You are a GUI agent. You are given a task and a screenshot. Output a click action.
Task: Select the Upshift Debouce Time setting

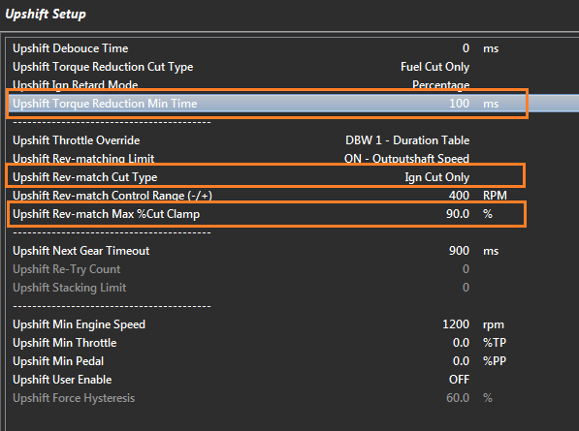point(292,48)
